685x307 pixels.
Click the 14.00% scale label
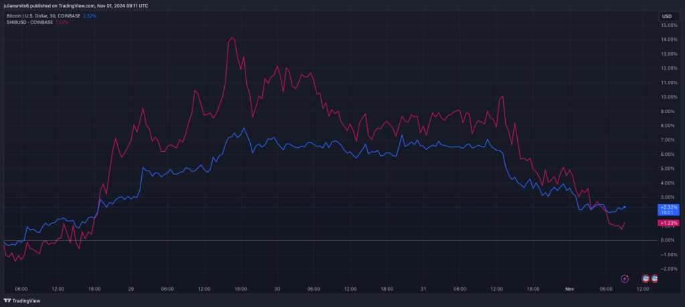tap(670, 39)
